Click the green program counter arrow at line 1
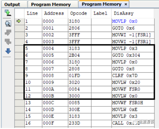This screenshot has width=159, height=129. (19, 21)
